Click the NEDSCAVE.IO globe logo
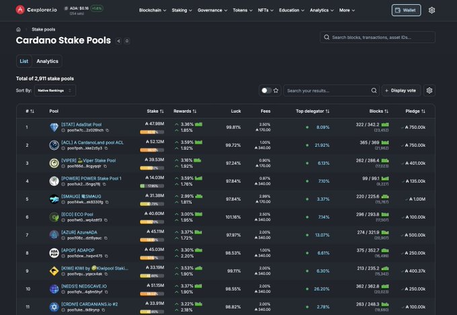The width and height of the screenshot is (457, 315). [54, 289]
